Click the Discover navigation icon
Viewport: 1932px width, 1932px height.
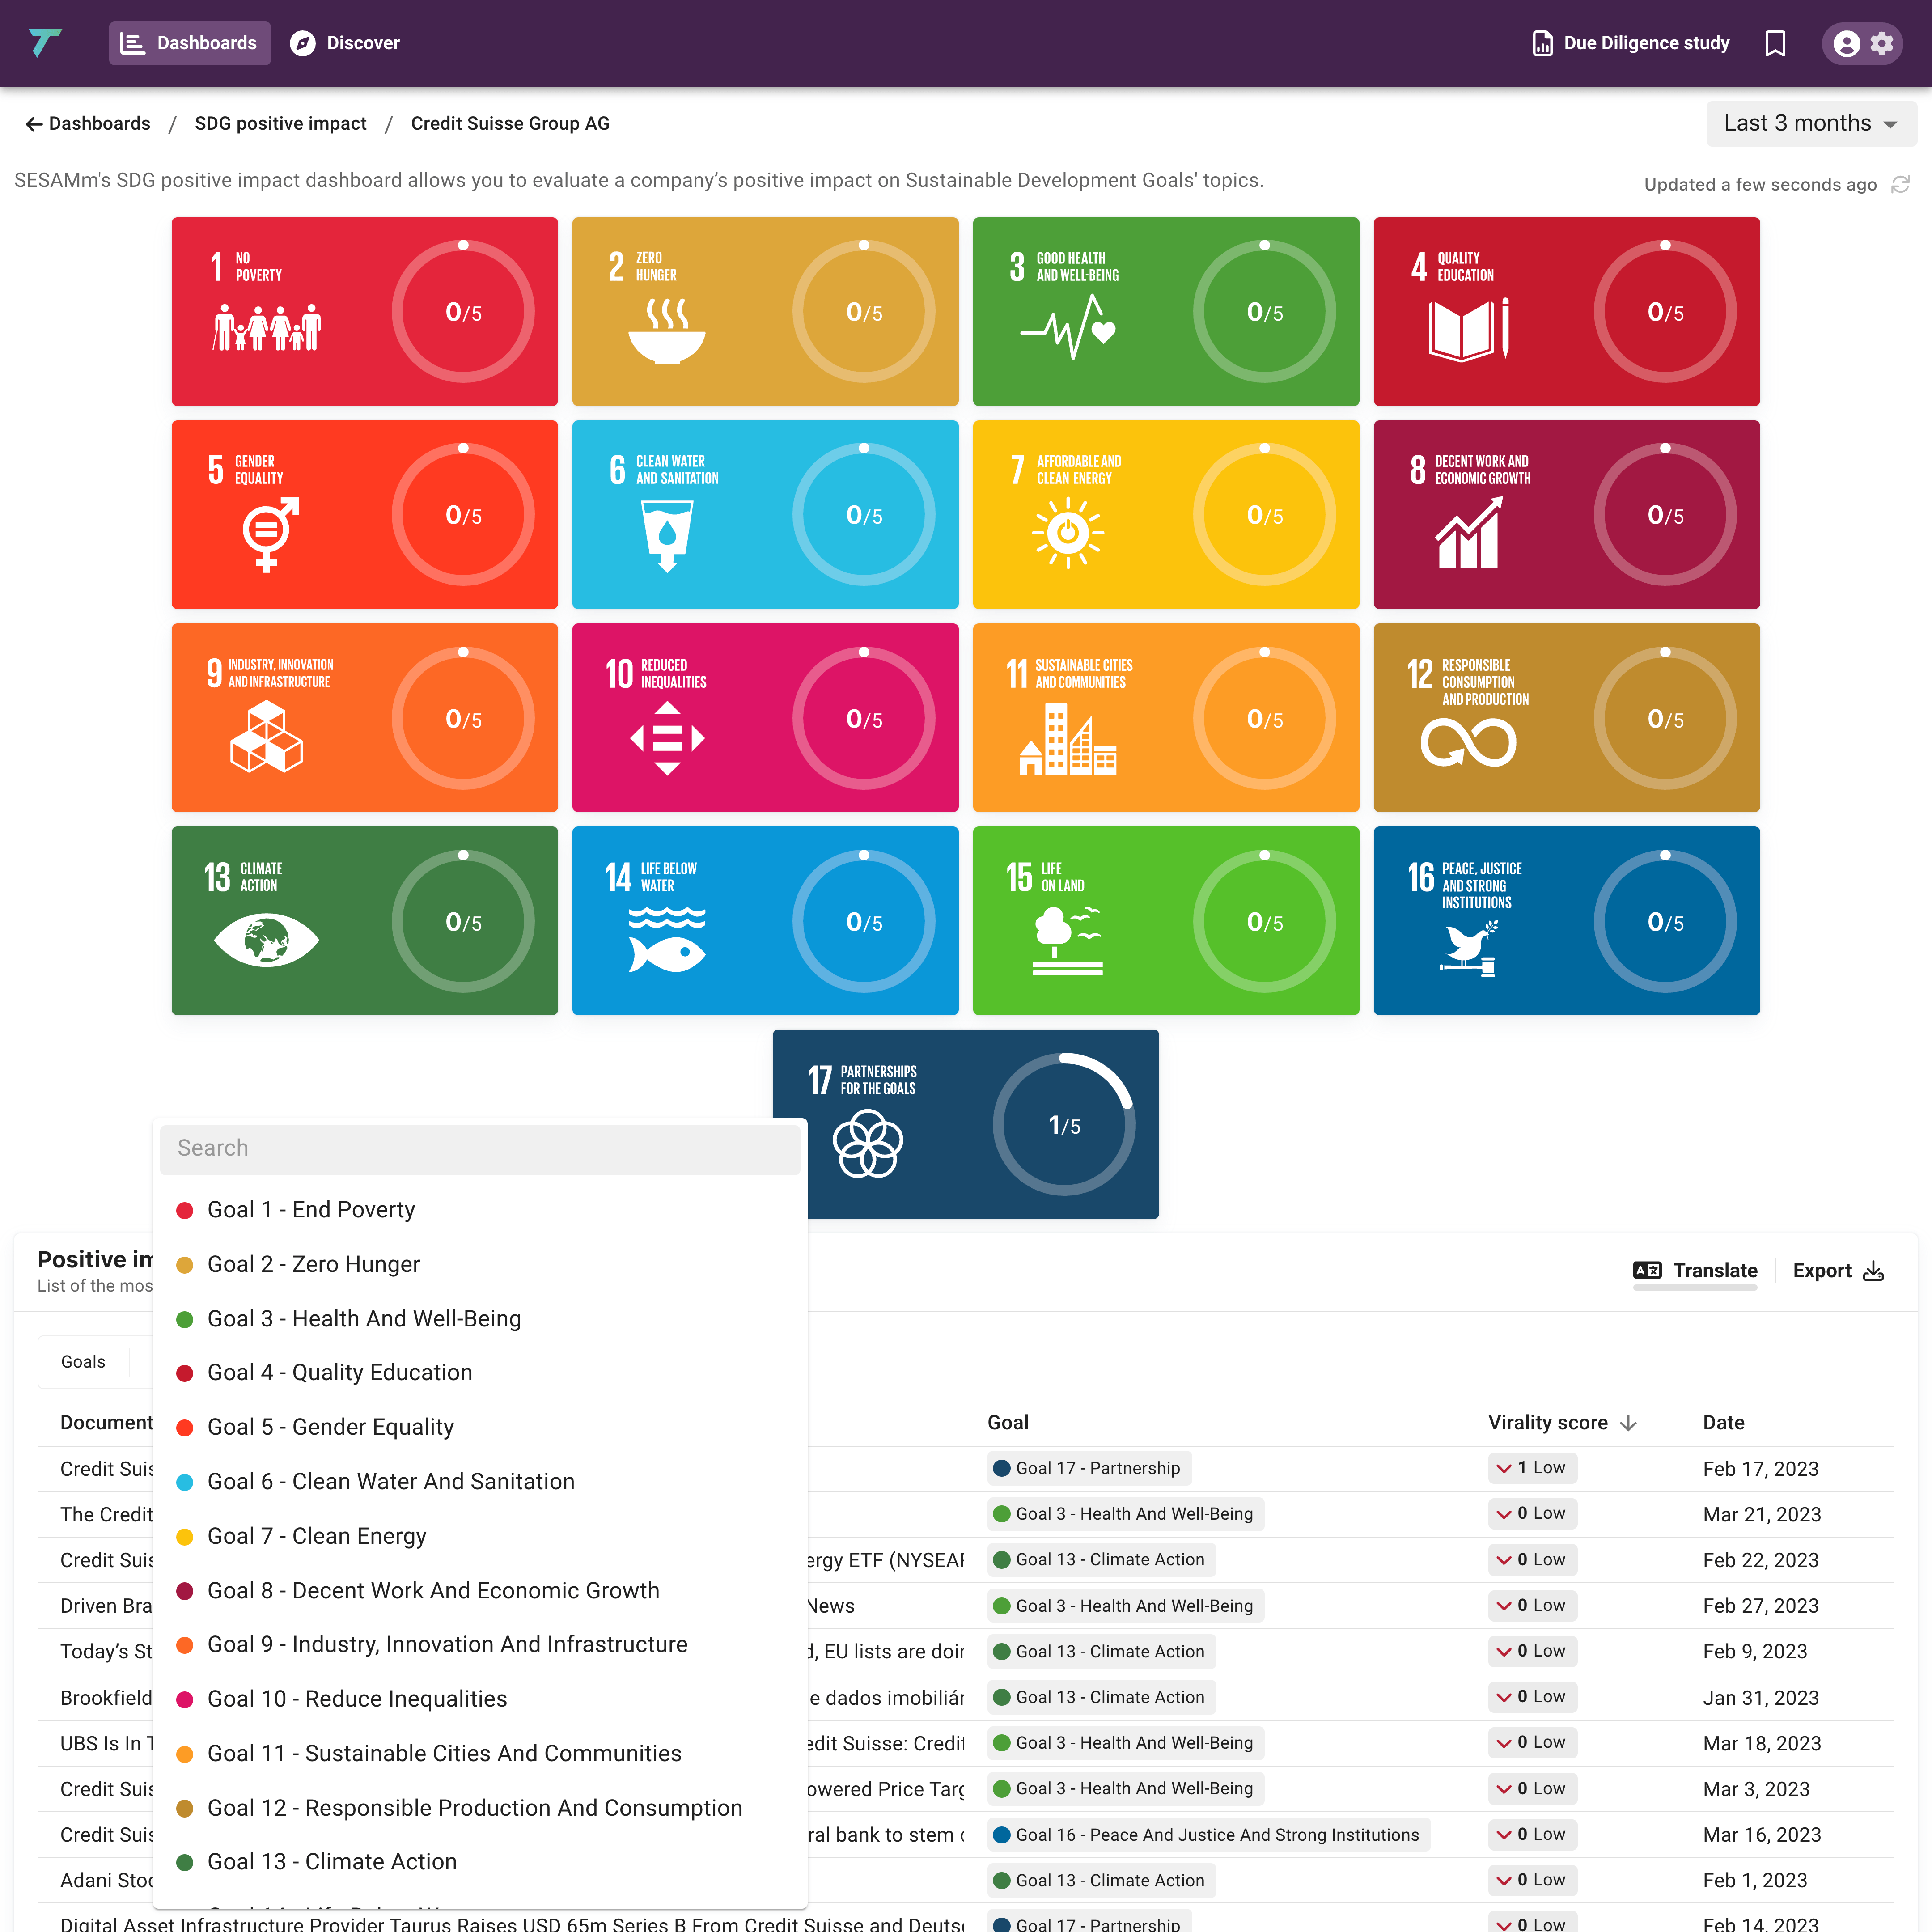(304, 42)
